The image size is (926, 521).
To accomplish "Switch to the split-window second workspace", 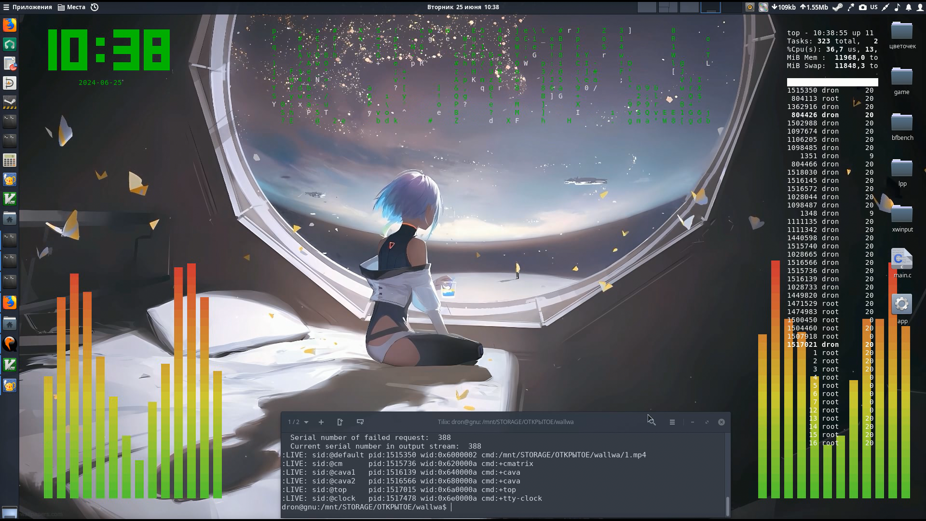I will (x=668, y=7).
